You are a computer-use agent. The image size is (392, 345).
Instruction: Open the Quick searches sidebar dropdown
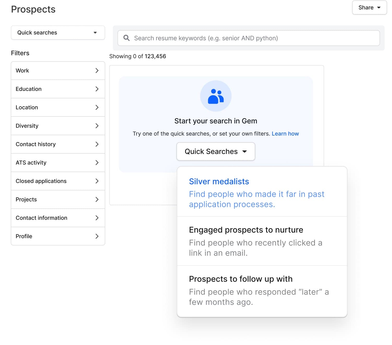click(x=58, y=33)
